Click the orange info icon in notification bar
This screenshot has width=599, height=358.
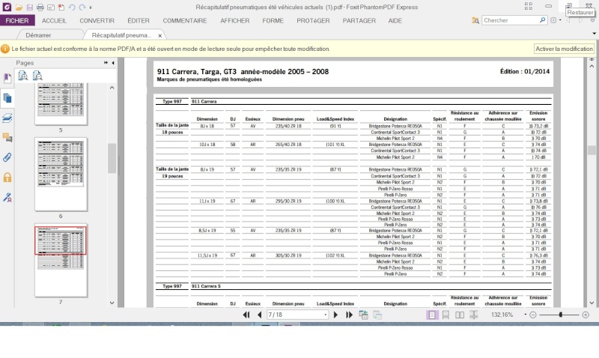5,49
